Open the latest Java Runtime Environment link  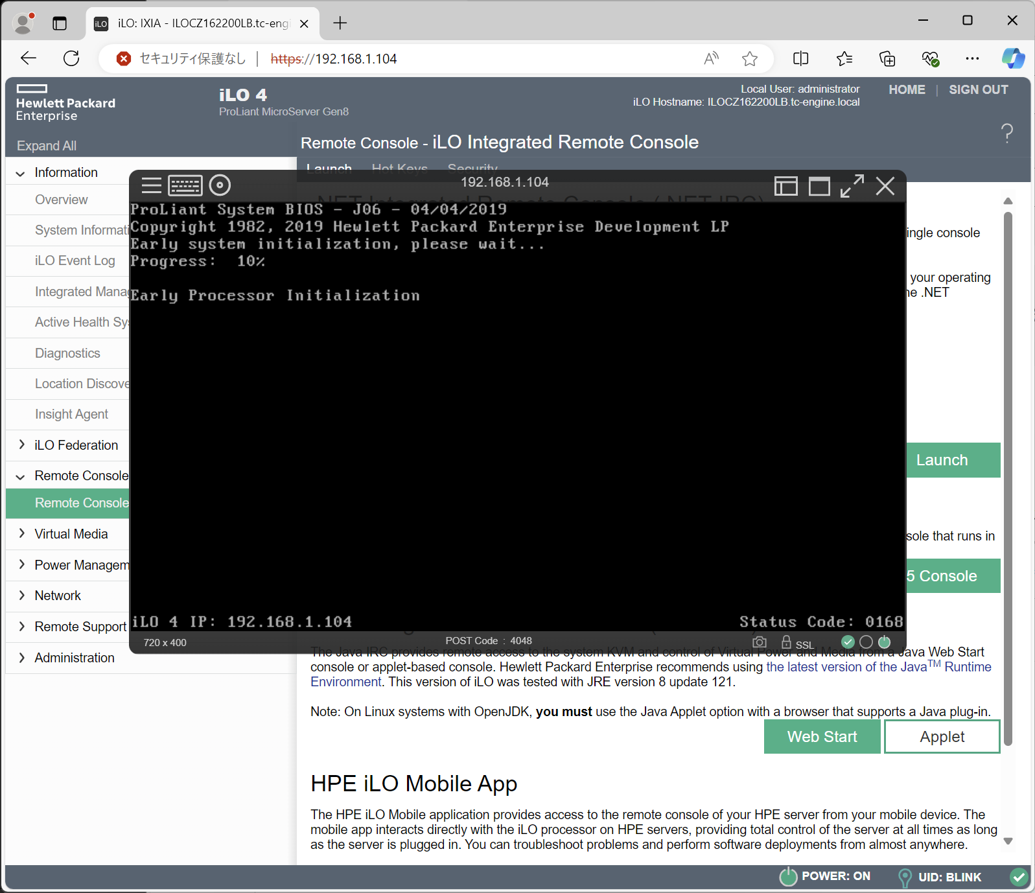tap(878, 667)
